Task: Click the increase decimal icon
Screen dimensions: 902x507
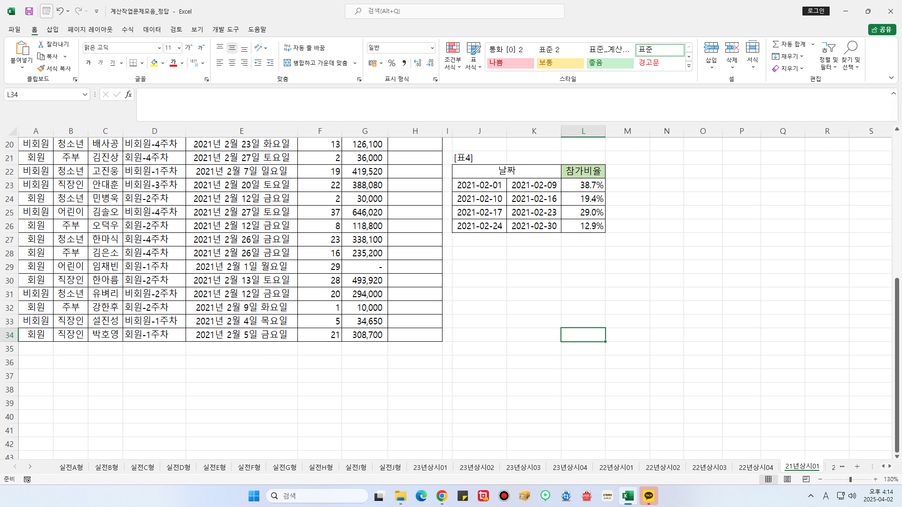Action: pos(417,63)
